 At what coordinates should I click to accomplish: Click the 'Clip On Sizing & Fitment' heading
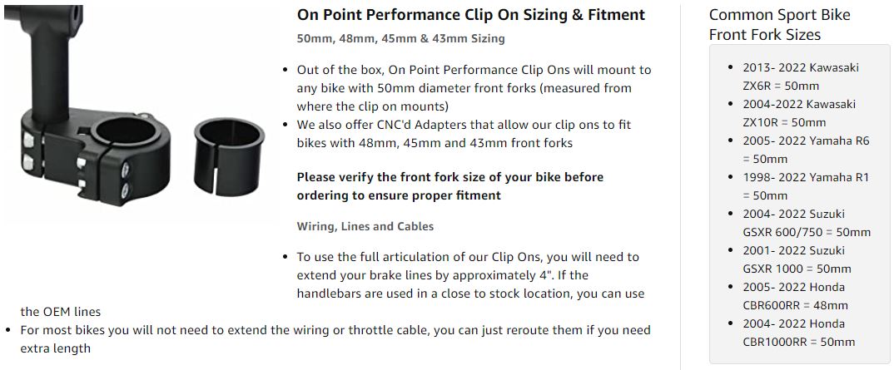[471, 15]
